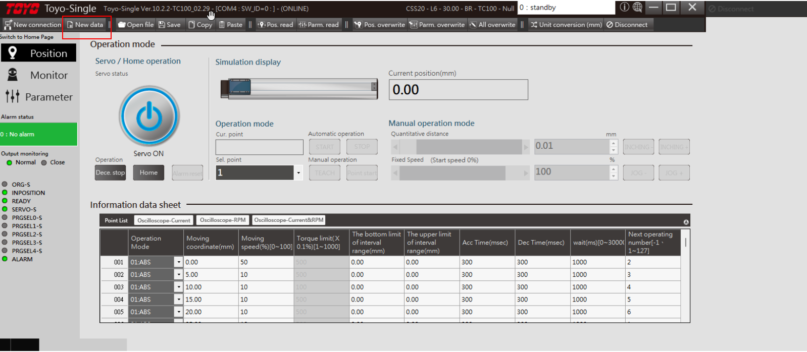Click the globe language icon
This screenshot has width=807, height=352.
pos(637,7)
